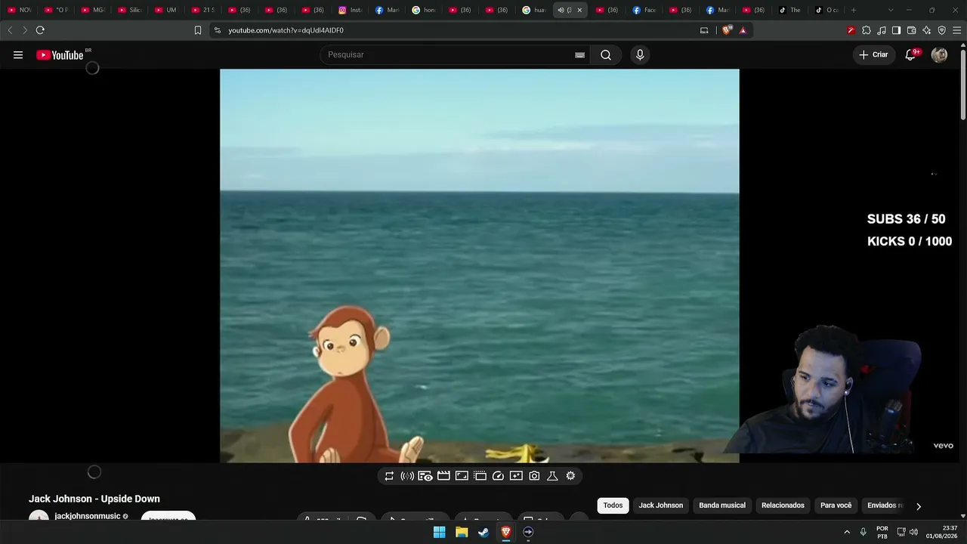Open a new browser tab
Viewport: 967px width, 544px height.
point(854,10)
